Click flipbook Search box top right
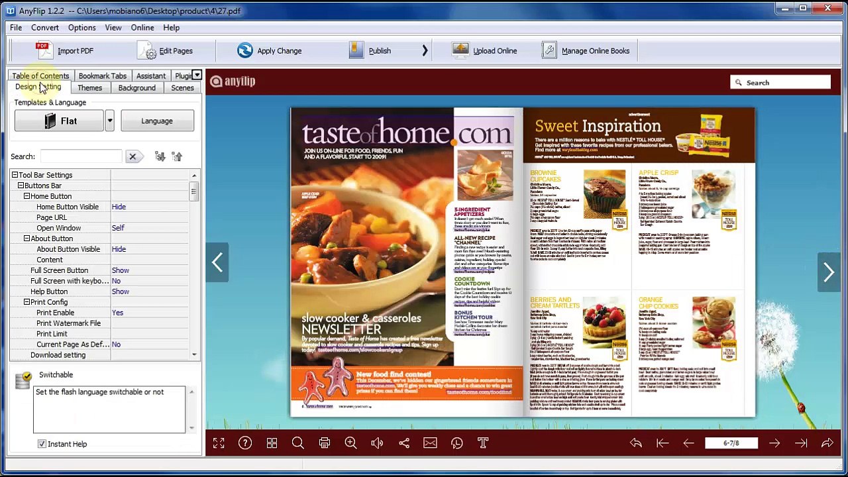This screenshot has width=848, height=477. tap(780, 82)
